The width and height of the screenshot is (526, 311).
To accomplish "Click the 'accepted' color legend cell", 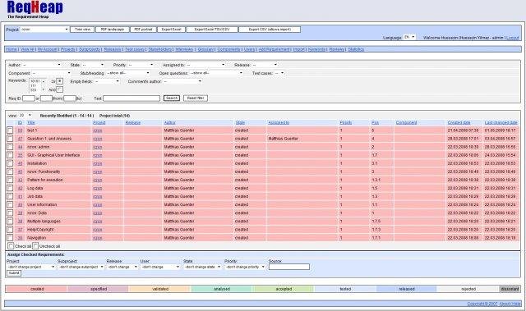I will (283, 289).
